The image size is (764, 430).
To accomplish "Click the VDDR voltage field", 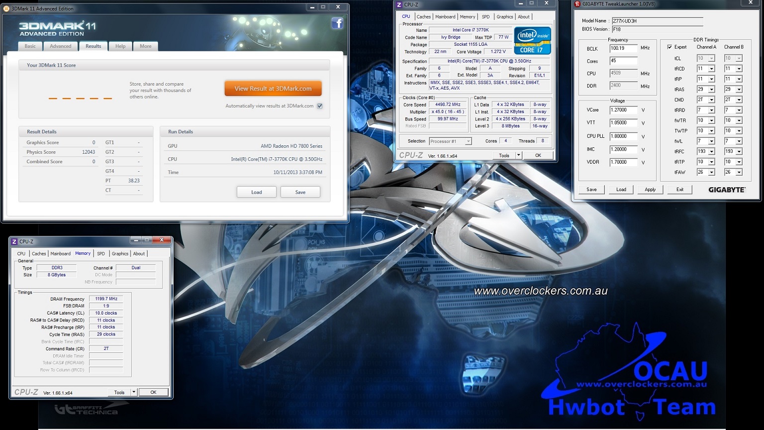I will pyautogui.click(x=623, y=162).
